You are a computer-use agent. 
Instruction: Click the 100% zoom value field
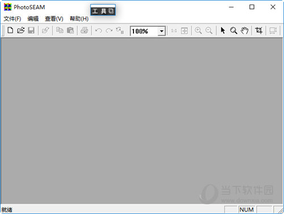pos(144,31)
